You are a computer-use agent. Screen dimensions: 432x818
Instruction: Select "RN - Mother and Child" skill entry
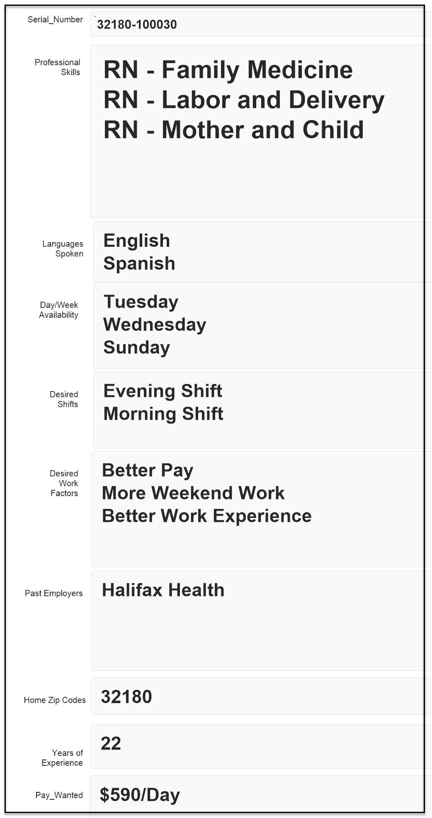pyautogui.click(x=233, y=130)
